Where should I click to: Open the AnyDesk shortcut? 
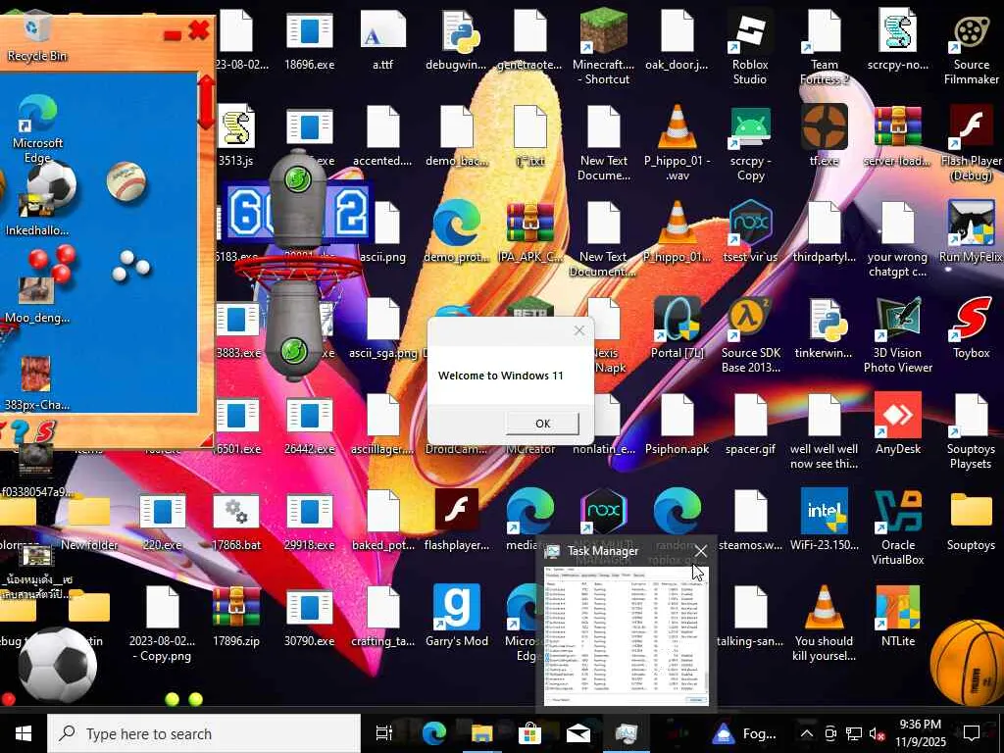[x=898, y=425]
